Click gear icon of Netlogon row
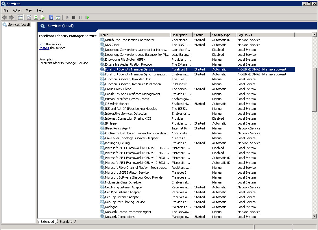The width and height of the screenshot is (318, 230). [102, 207]
